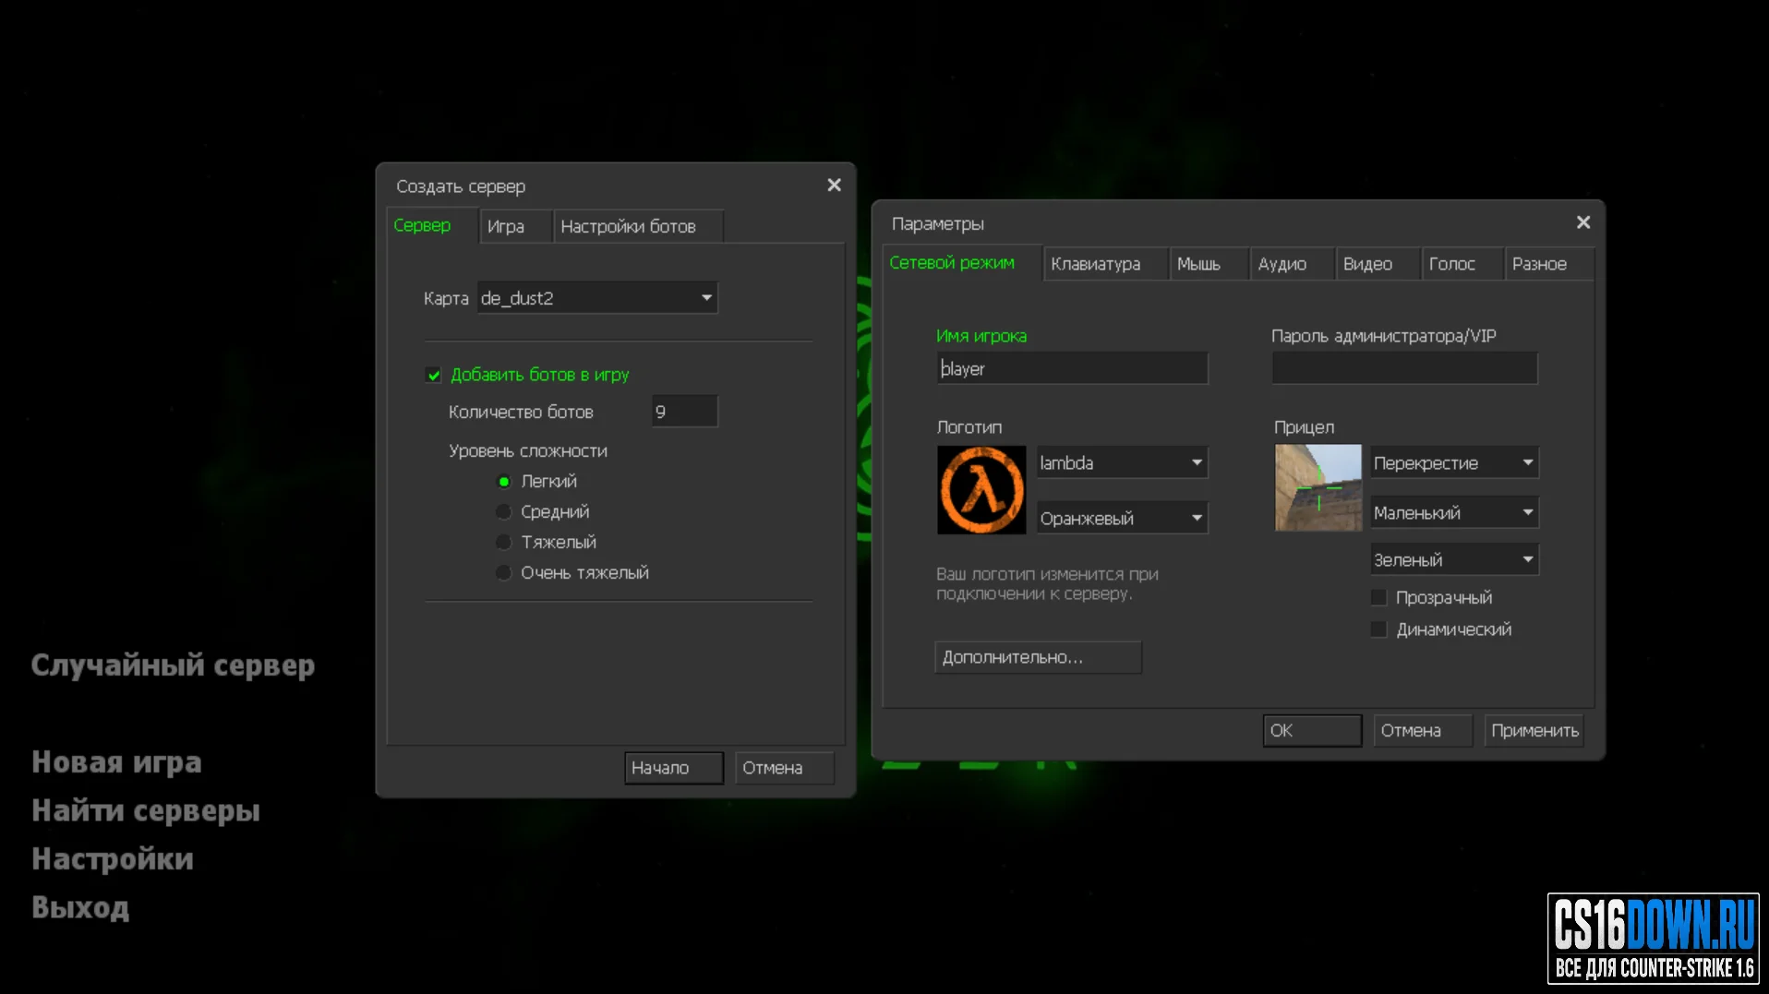Click Новая игра menu entry
The width and height of the screenshot is (1769, 994).
coord(116,762)
